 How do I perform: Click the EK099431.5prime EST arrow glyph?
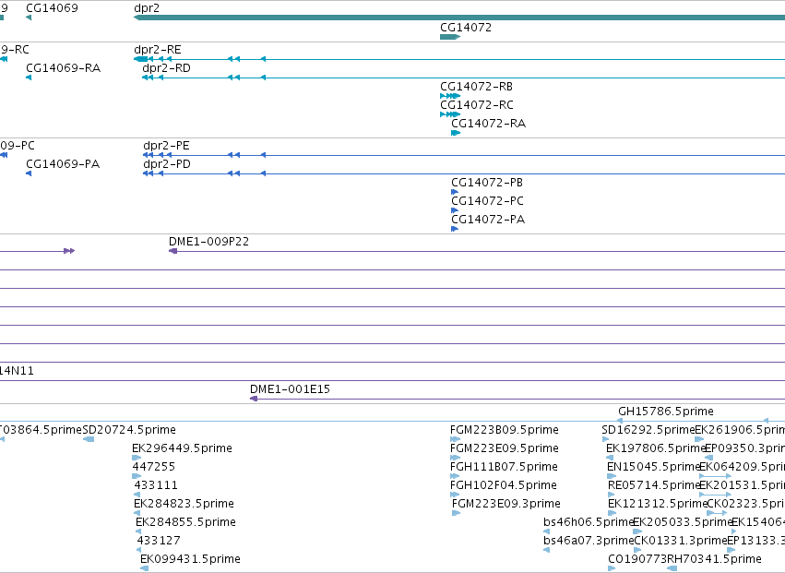(144, 569)
